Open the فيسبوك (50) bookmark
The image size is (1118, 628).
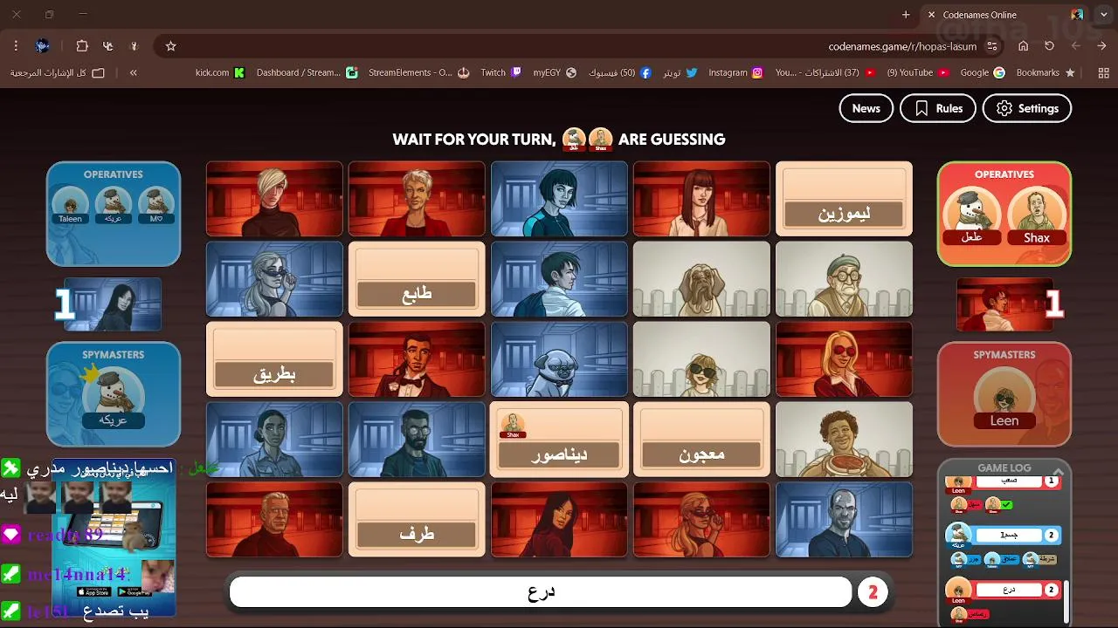(619, 72)
